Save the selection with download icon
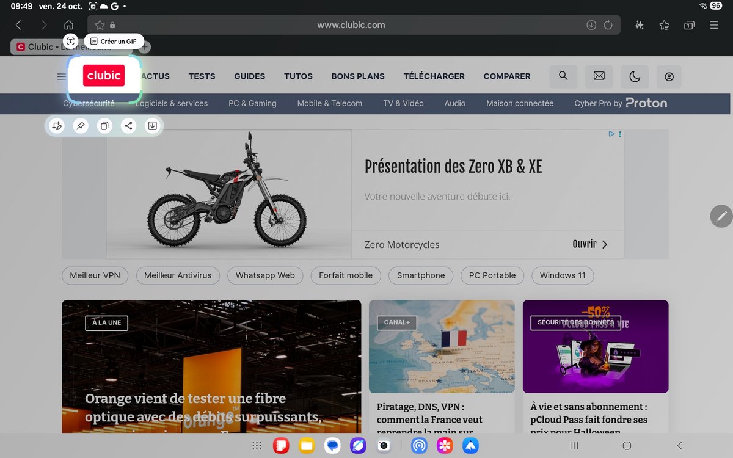Viewport: 733px width, 458px height. (152, 126)
